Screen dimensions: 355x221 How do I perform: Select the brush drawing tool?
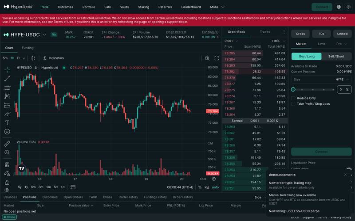click(x=7, y=114)
